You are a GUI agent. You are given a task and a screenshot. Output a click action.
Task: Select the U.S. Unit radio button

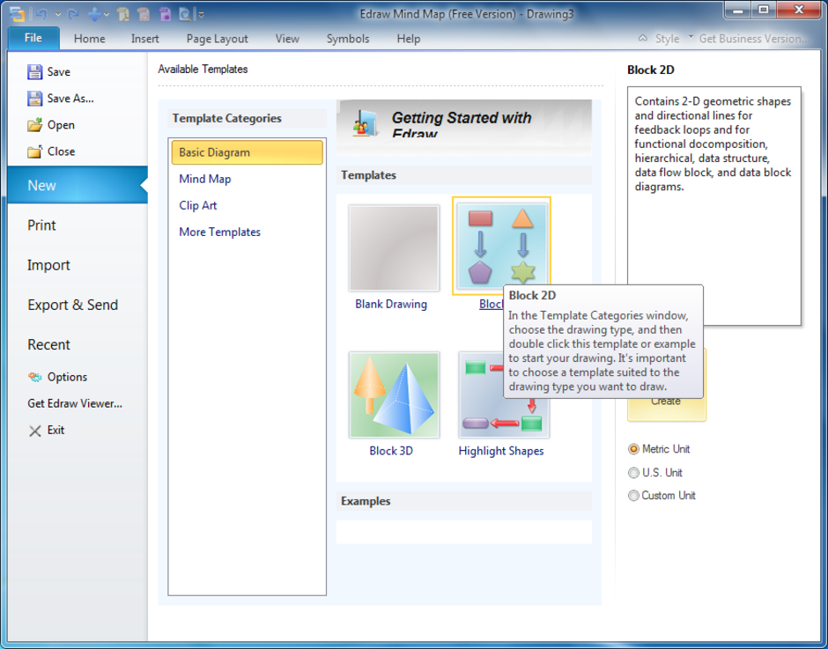point(633,473)
